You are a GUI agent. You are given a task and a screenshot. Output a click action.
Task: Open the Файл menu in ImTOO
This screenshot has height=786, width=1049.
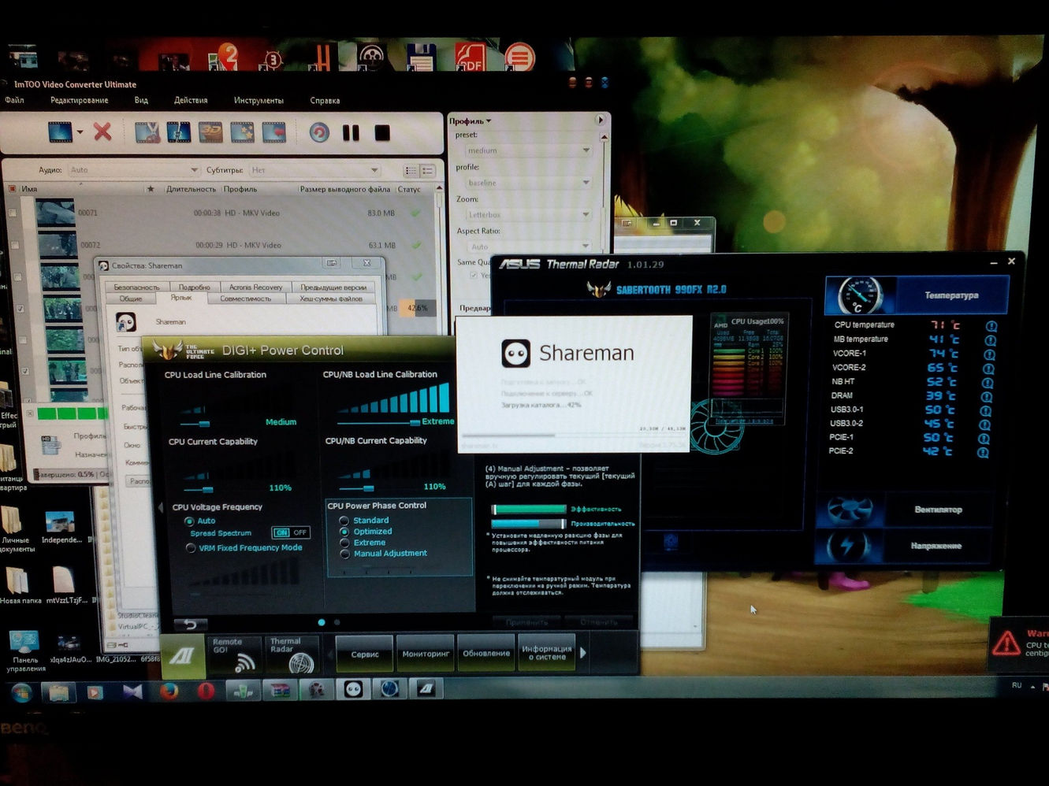(x=14, y=100)
